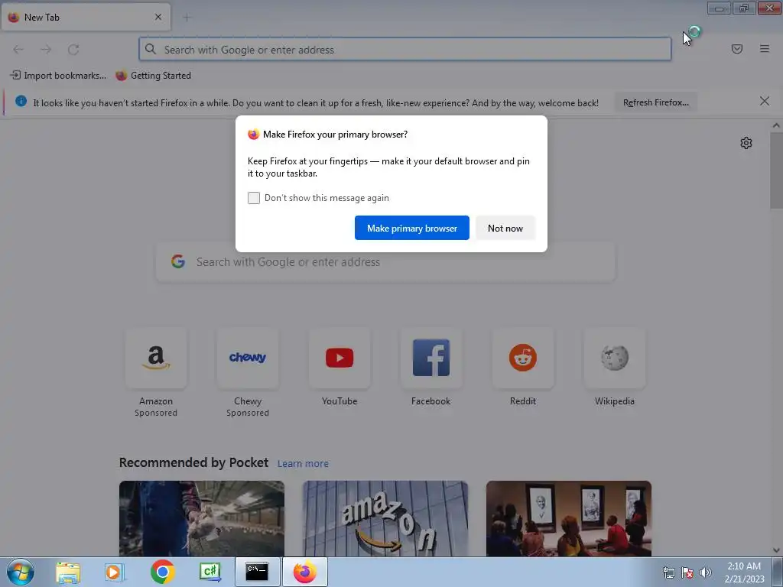Viewport: 783px width, 587px height.
Task: Click the Show desktop strip on the taskbar
Action: coord(778,572)
